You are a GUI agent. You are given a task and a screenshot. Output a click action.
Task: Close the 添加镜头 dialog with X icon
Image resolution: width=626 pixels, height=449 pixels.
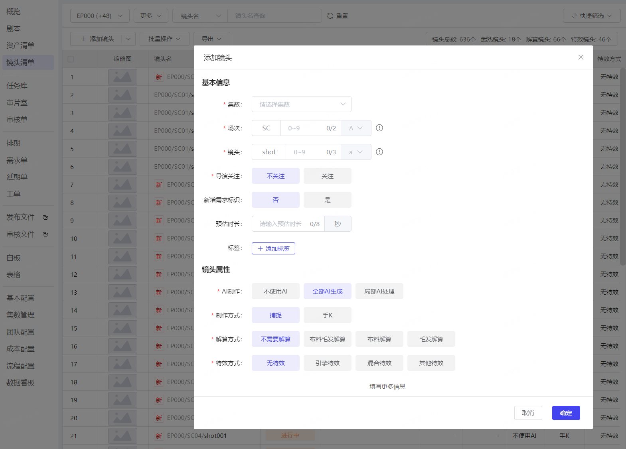point(581,57)
